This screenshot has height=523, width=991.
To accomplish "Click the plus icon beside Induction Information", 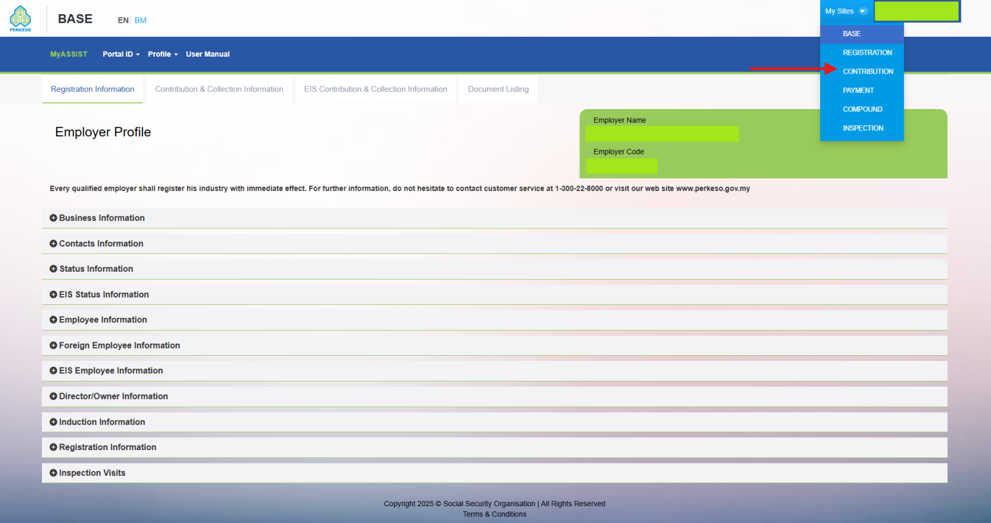I will click(53, 422).
